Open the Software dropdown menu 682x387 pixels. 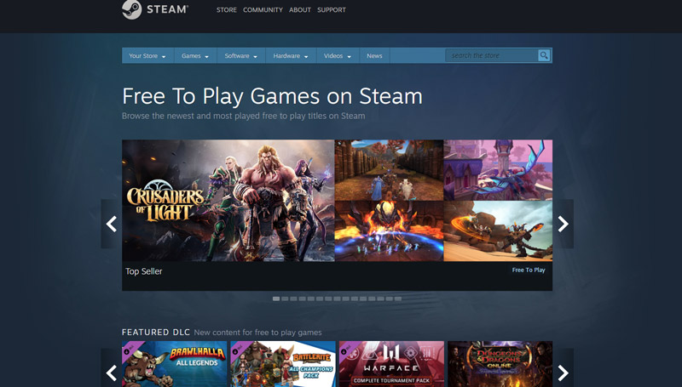[x=241, y=55]
